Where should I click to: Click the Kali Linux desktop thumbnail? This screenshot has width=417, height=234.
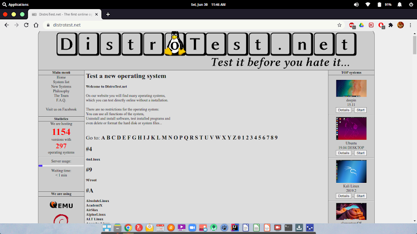(351, 171)
